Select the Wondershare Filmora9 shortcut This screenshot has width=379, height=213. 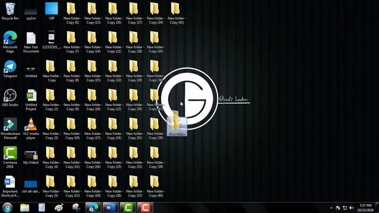(x=10, y=128)
